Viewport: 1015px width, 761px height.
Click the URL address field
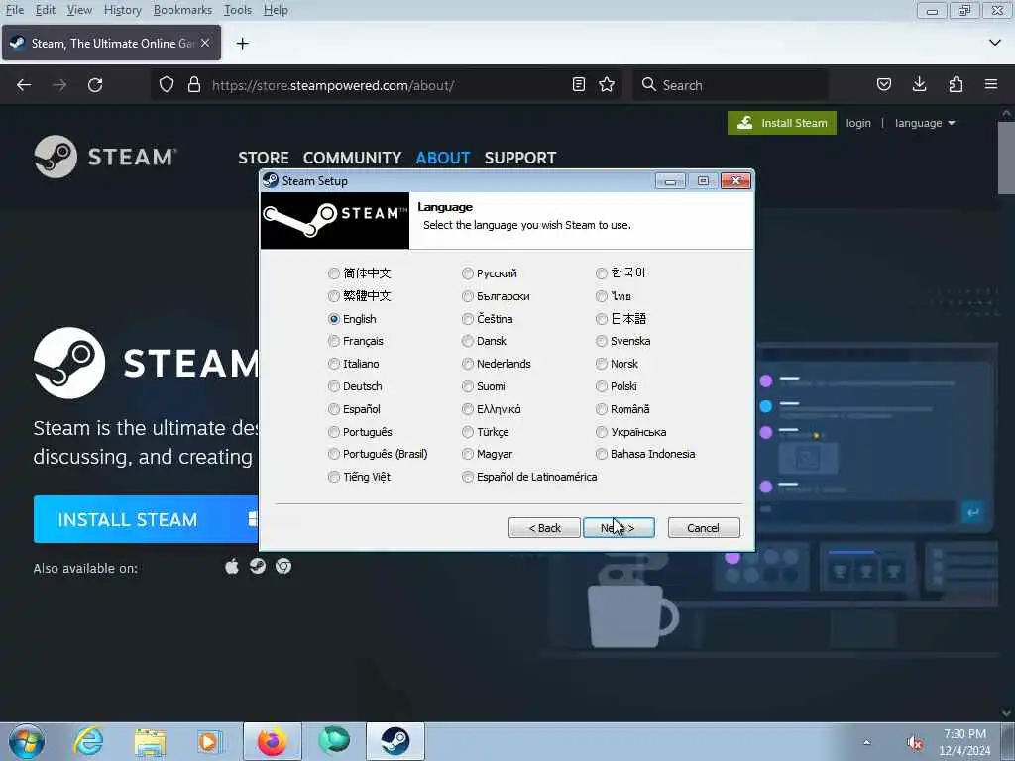(386, 85)
